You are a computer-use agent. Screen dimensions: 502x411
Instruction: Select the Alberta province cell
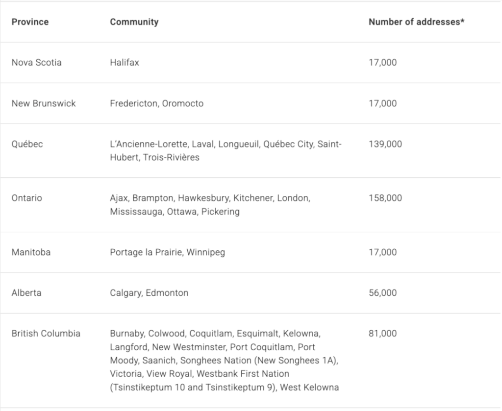26,293
